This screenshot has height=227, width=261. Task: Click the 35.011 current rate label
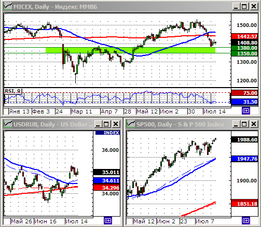pyautogui.click(x=107, y=172)
